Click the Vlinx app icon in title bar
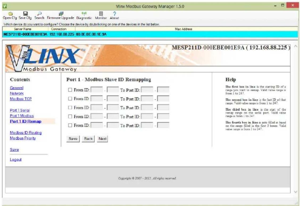The height and width of the screenshot is (206, 300). pos(5,6)
